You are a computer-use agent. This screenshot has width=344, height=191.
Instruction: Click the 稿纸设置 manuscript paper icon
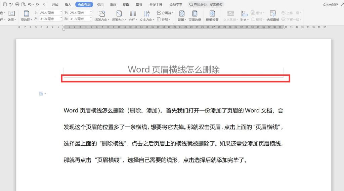click(212, 15)
